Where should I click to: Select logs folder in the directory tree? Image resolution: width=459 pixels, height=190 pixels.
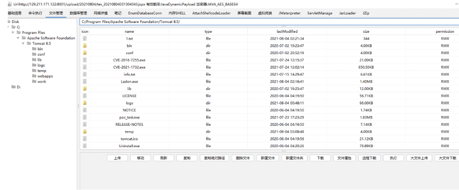point(41,65)
